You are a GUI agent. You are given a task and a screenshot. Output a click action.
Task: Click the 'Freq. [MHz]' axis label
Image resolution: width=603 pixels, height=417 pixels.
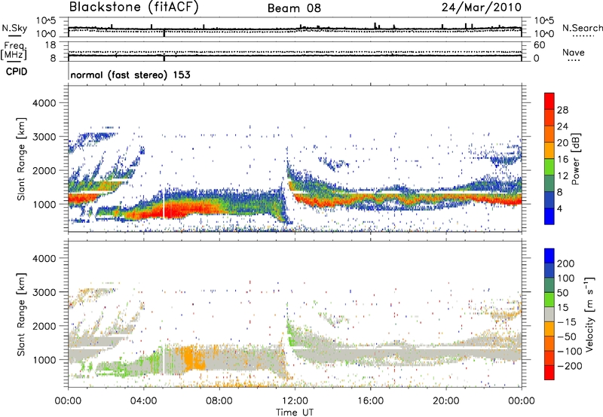(14, 51)
